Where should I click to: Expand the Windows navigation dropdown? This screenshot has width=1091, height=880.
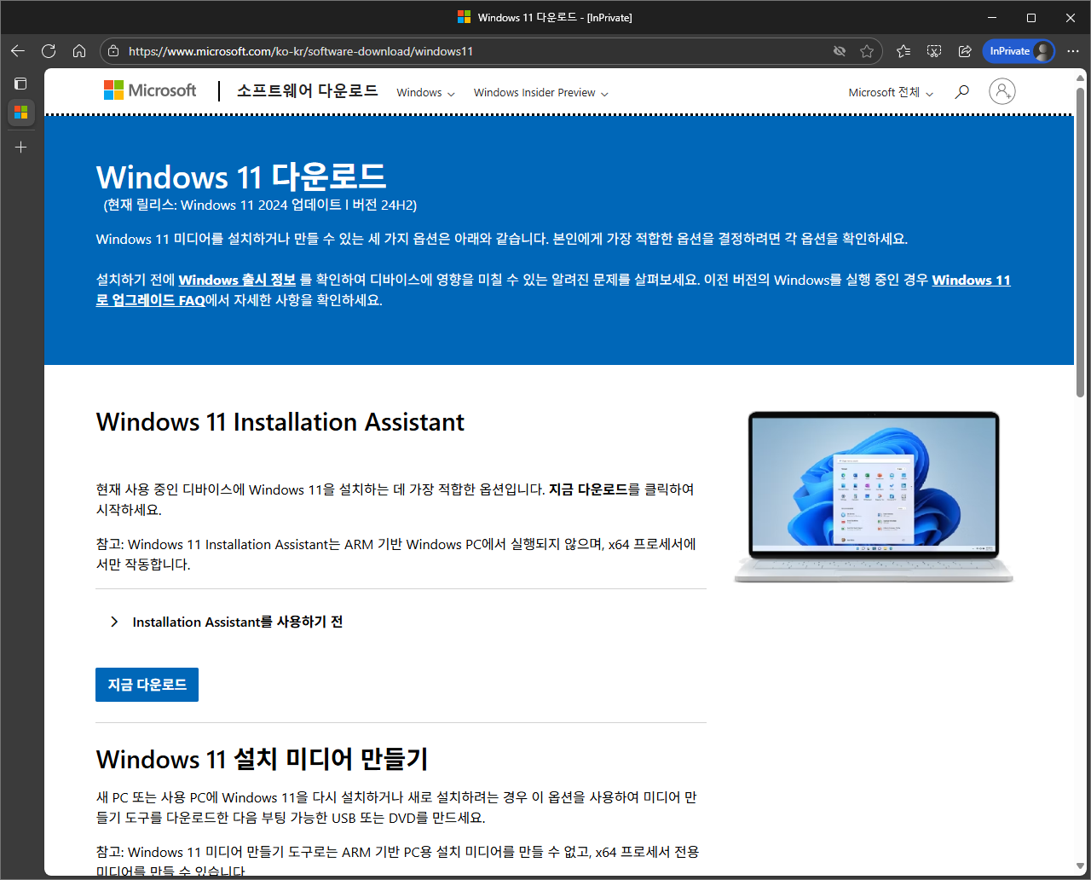click(425, 92)
